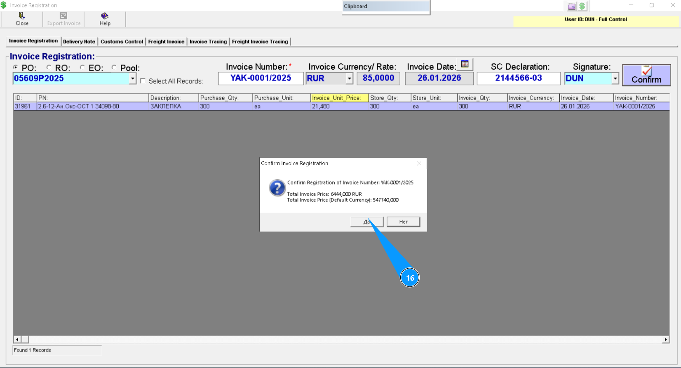Click the Invoice_Number column header
This screenshot has width=681, height=368.
tap(642, 98)
